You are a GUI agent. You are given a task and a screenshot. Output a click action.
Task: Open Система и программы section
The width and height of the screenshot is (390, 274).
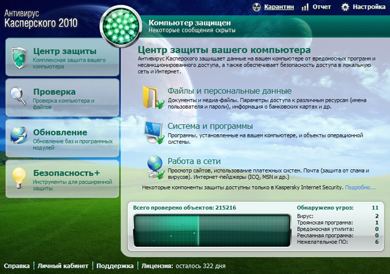[210, 126]
